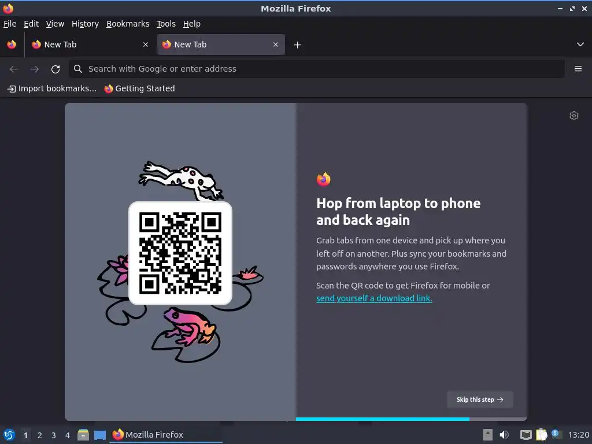
Task: Expand the list all tabs chevron
Action: click(x=580, y=45)
